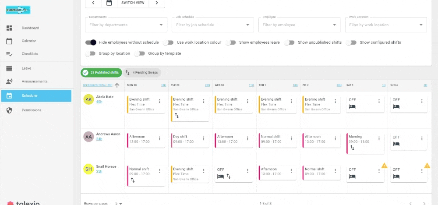
Task: Open options menu for Andrews Aaron Sunday OFF
Action: [422, 138]
